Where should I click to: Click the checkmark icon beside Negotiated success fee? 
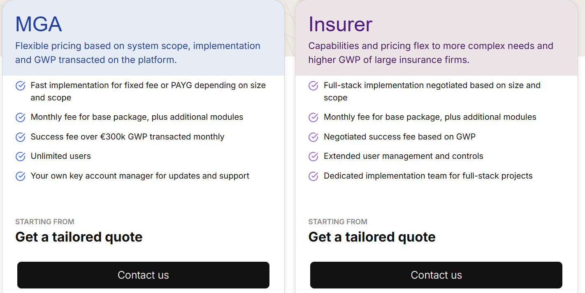click(x=313, y=137)
